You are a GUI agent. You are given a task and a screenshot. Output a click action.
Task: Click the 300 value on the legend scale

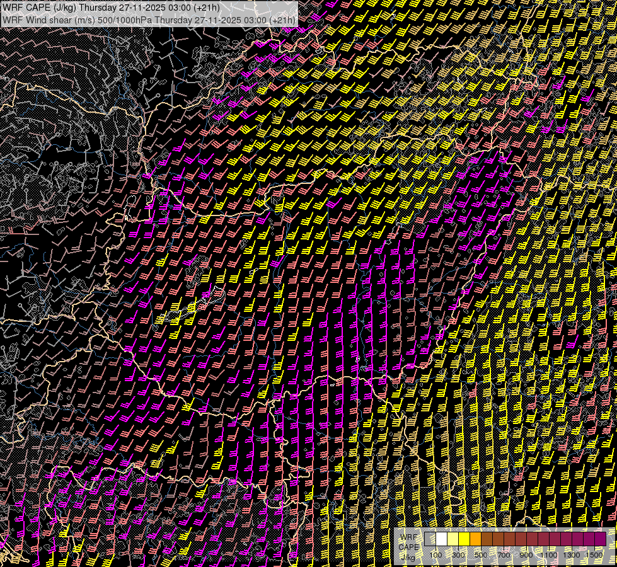(458, 555)
